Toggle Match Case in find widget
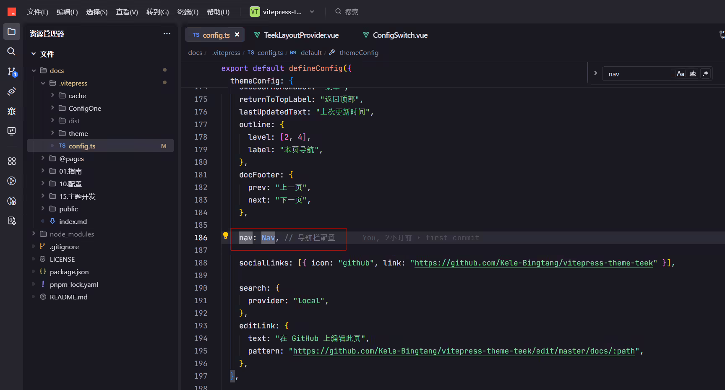Viewport: 725px width, 390px height. (681, 74)
